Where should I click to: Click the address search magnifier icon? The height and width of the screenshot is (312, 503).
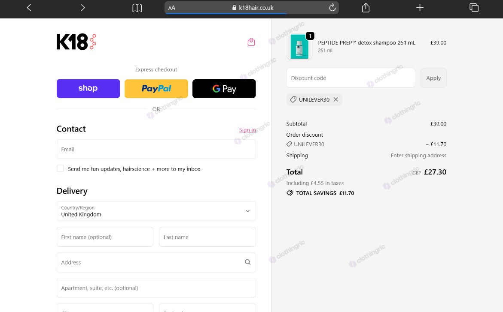click(x=248, y=262)
